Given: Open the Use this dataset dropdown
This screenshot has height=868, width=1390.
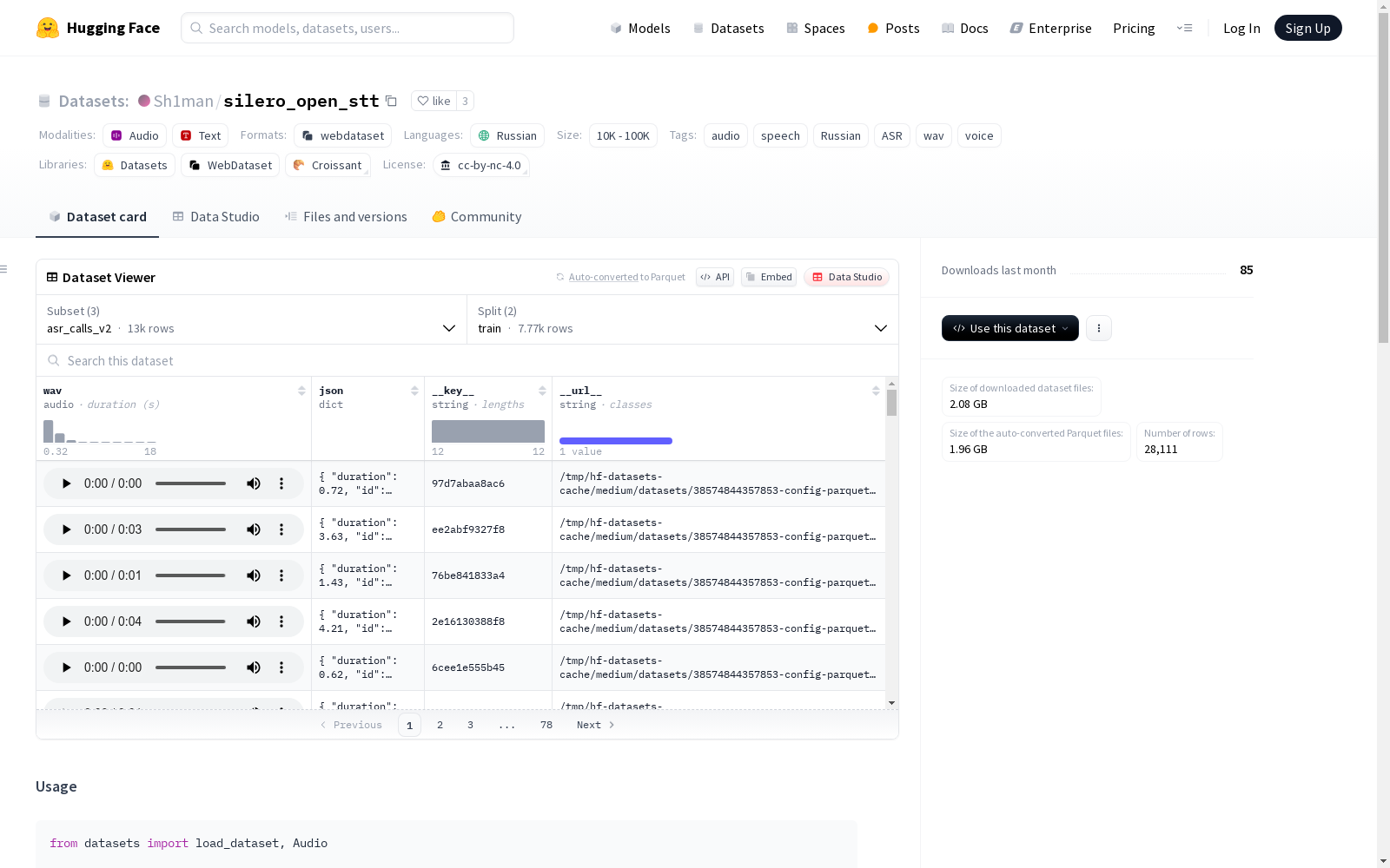Looking at the screenshot, I should [x=1010, y=328].
